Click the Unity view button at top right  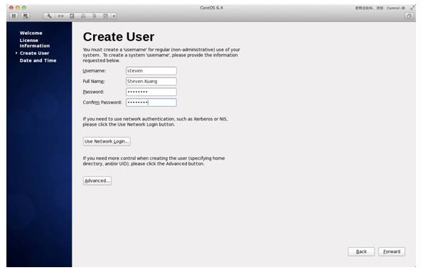[x=409, y=16]
